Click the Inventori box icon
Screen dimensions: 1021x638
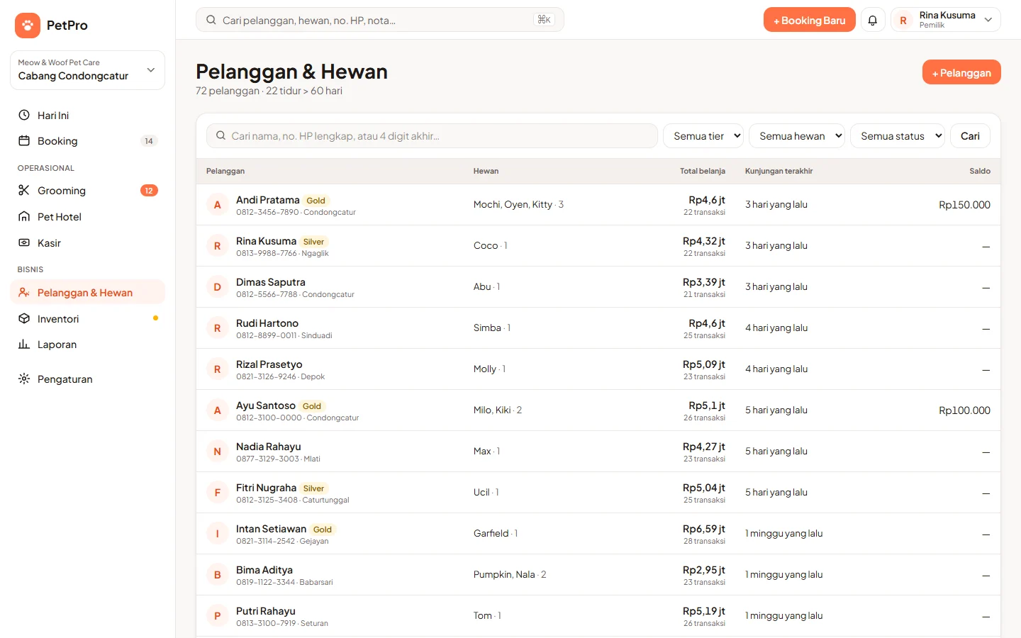[24, 318]
